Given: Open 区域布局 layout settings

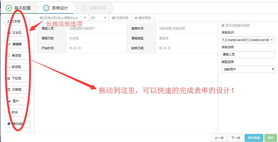Looking at the screenshot, I should point(120,18).
